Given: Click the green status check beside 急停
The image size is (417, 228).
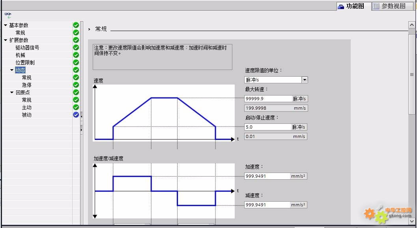Looking at the screenshot, I should click(76, 85).
